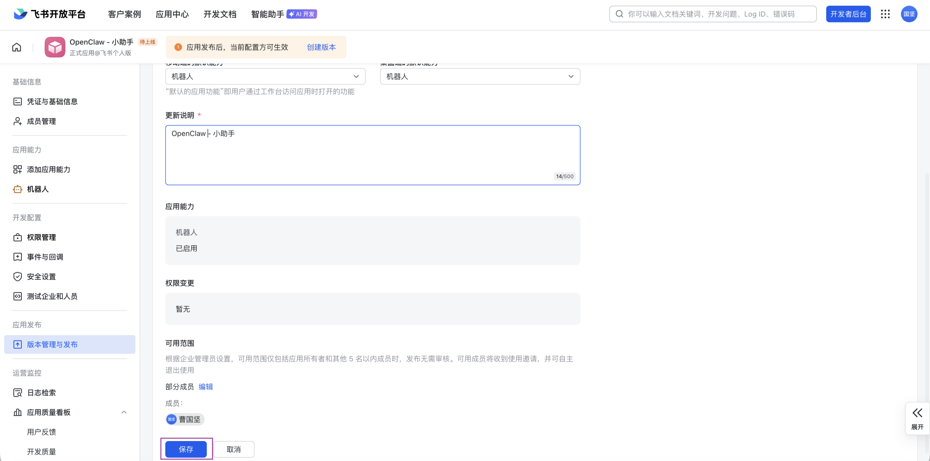Open 添加应用能力 via its sidebar icon
The image size is (930, 461).
[17, 169]
